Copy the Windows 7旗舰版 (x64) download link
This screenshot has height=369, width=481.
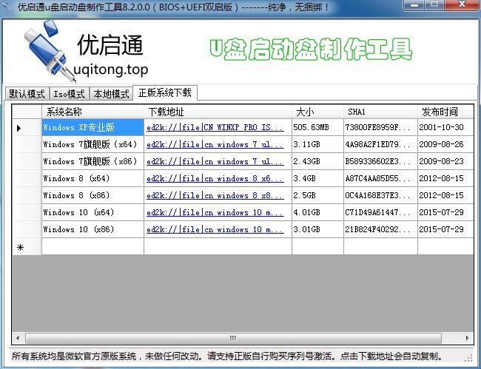click(215, 144)
